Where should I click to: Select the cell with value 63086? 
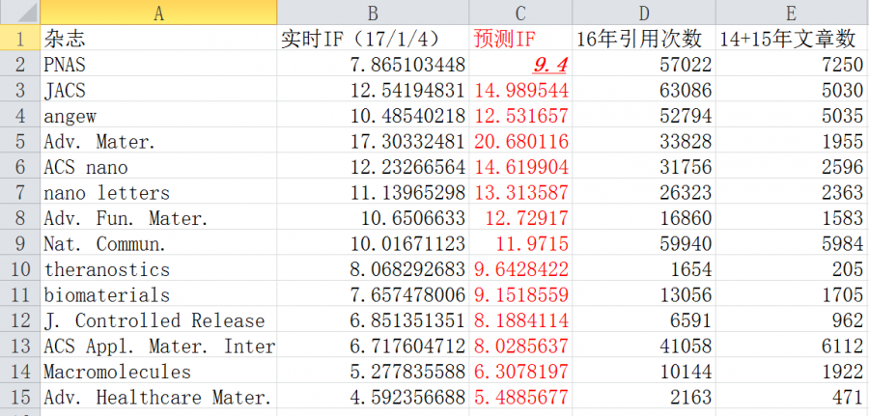point(643,90)
